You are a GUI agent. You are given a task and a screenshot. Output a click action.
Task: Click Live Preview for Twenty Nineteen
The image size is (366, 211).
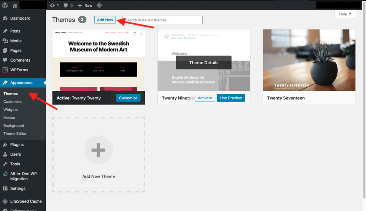click(231, 98)
